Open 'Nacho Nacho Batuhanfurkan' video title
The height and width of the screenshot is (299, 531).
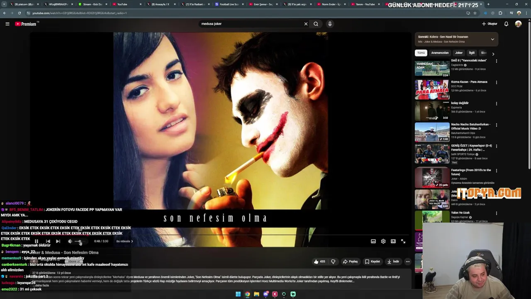click(x=470, y=126)
